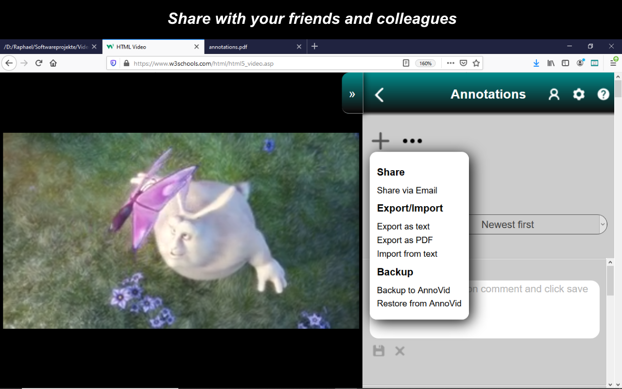Click the page vertical scrollbar thumb

tap(618, 89)
